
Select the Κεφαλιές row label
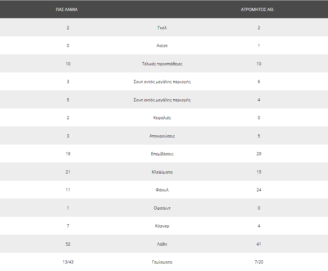[x=162, y=118]
